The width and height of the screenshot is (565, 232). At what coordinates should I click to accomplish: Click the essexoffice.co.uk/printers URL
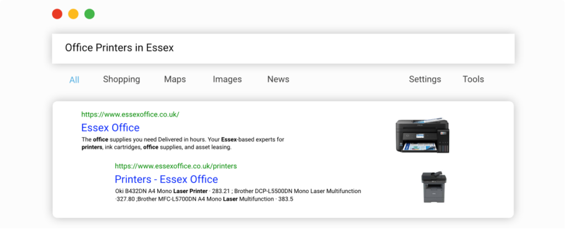pyautogui.click(x=176, y=166)
